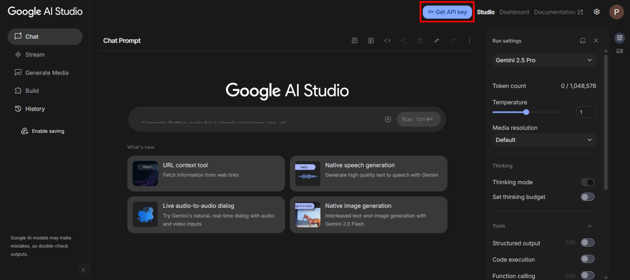Click the add media plus icon
Viewport: 630px width, 280px height.
[388, 119]
